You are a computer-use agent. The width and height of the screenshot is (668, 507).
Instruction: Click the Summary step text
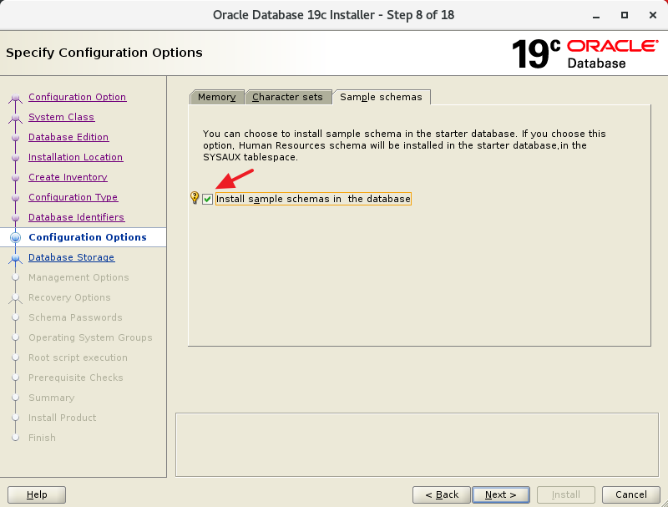point(52,398)
